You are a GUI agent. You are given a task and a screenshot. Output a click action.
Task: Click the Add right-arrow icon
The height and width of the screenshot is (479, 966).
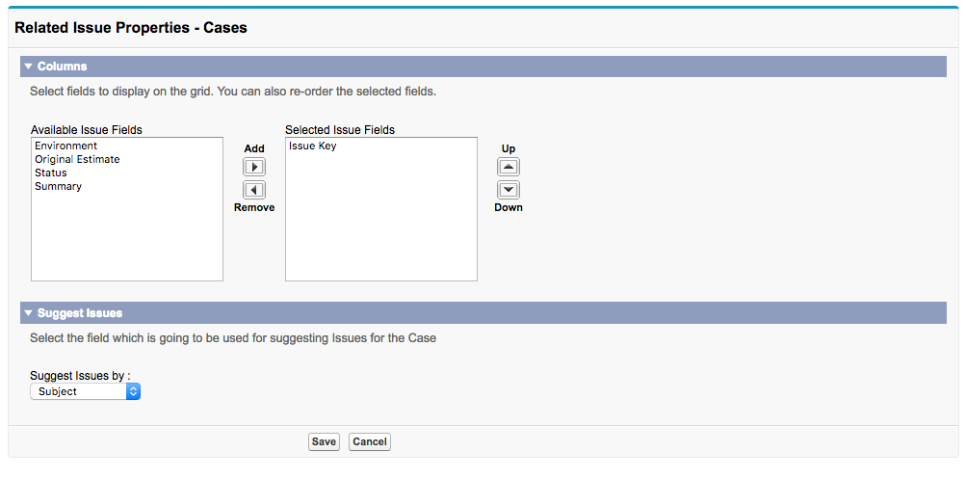pos(254,167)
